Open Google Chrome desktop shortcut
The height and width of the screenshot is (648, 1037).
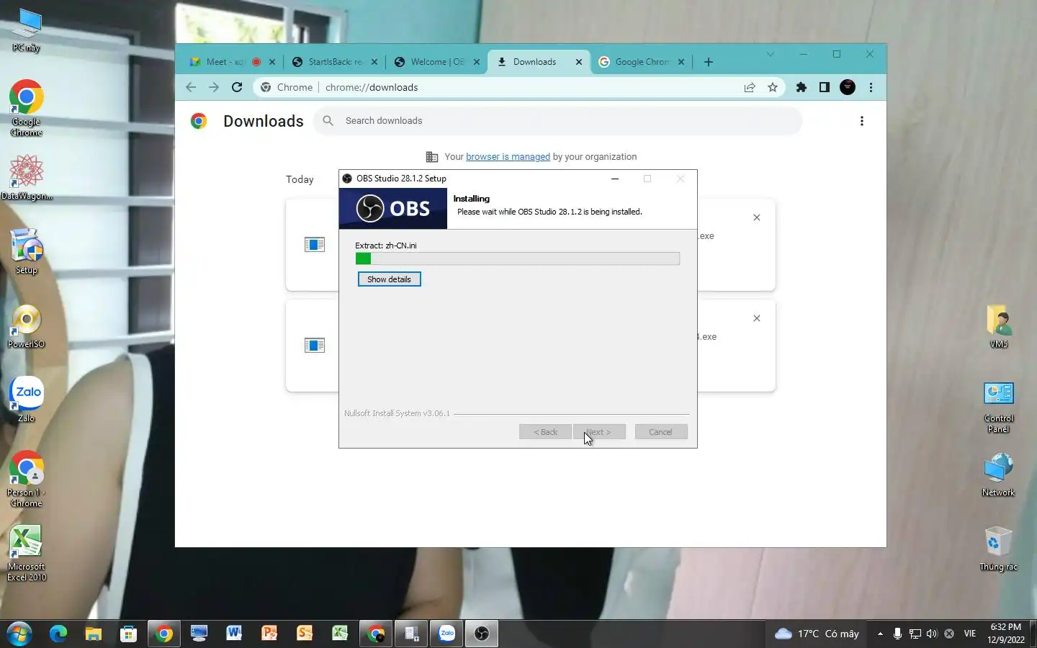coord(27,108)
